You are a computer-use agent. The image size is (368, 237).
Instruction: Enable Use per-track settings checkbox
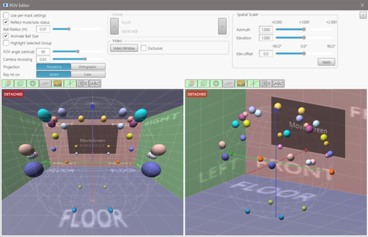pyautogui.click(x=6, y=15)
